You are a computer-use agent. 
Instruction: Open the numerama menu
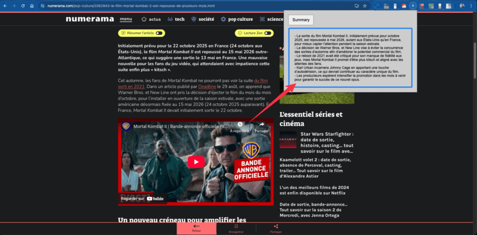(126, 19)
